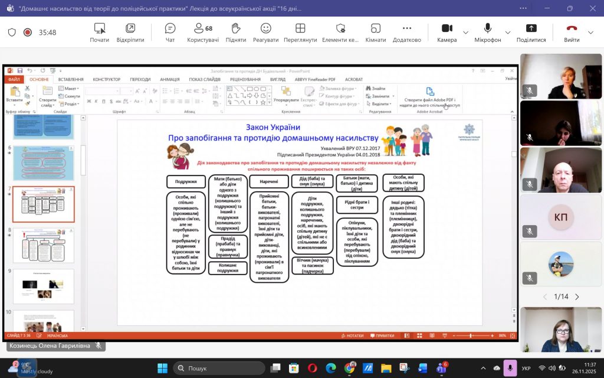Show the participants list (Користувачі)
Viewport: 604px width, 378px height.
[x=203, y=32]
